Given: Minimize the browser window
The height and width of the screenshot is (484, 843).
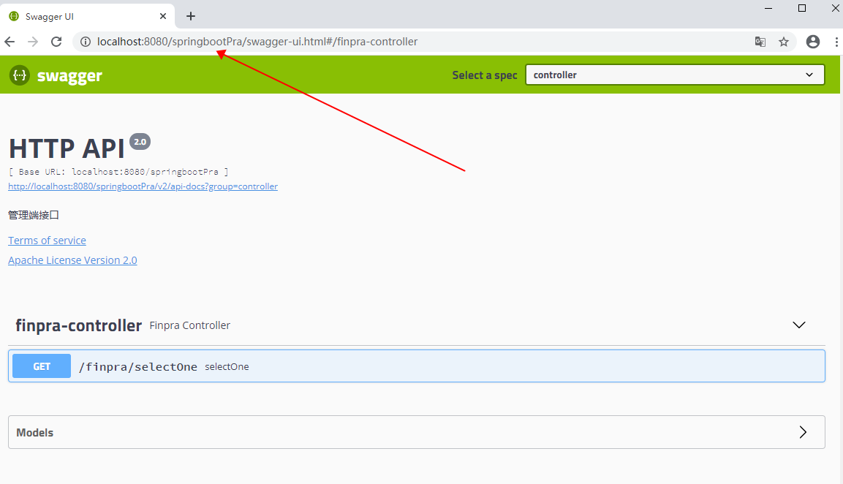Looking at the screenshot, I should 768,8.
